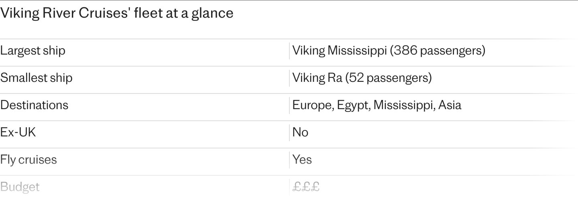578x203 pixels.
Task: Click the '£££' budget value
Action: tap(306, 187)
